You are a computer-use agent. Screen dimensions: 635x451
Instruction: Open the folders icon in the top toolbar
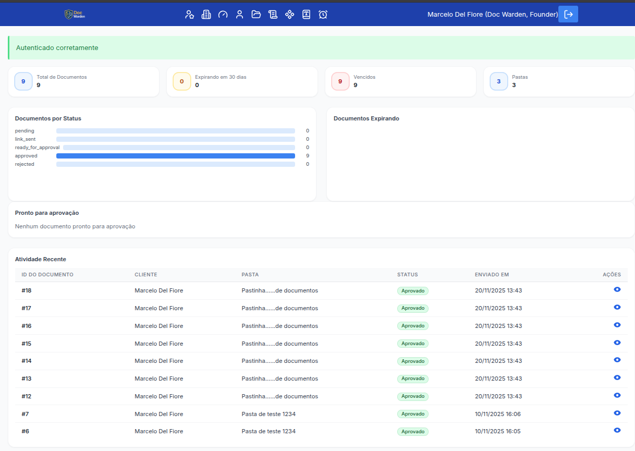tap(256, 14)
